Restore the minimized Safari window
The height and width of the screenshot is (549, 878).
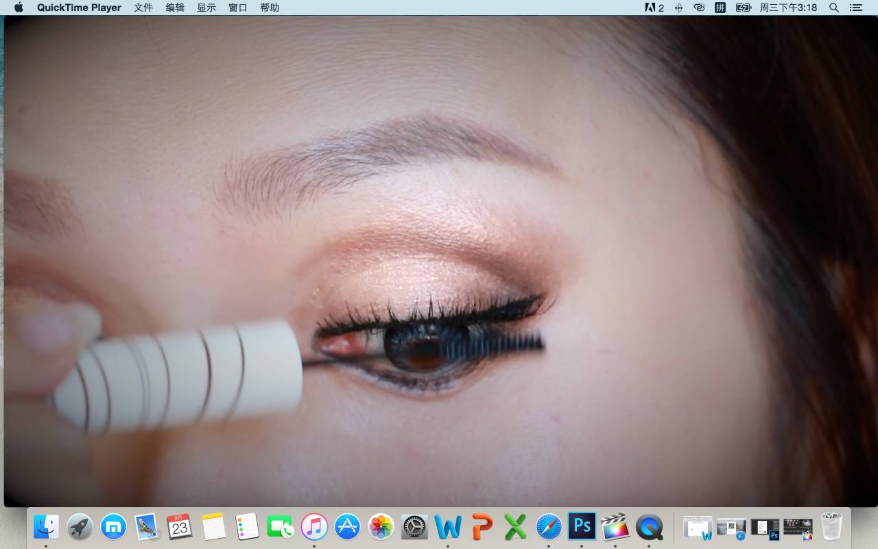click(731, 528)
